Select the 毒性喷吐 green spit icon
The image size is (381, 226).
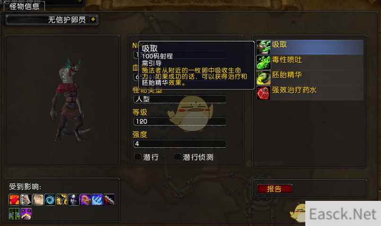point(264,62)
